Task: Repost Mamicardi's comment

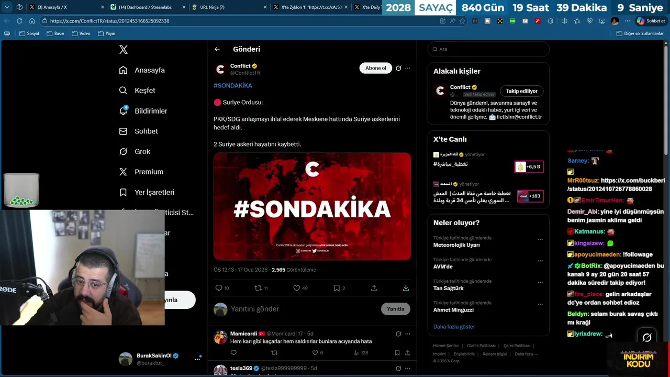Action: click(274, 353)
